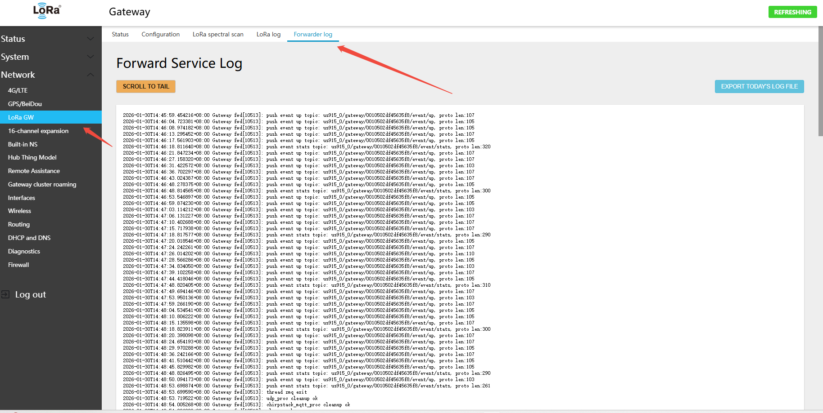Image resolution: width=823 pixels, height=413 pixels.
Task: Open the Built-in NS page
Action: (23, 144)
